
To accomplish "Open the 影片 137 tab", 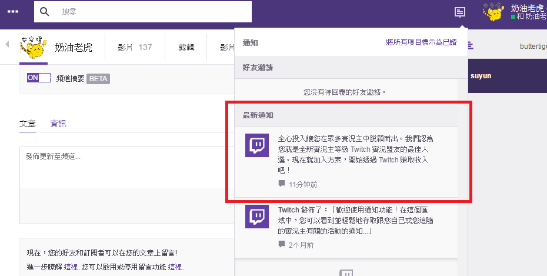I will point(135,48).
